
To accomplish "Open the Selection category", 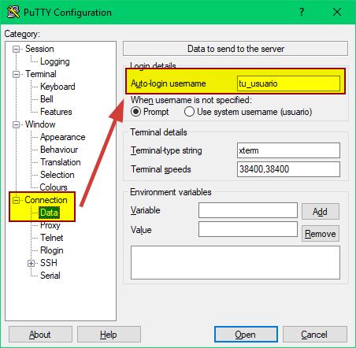I will point(57,175).
